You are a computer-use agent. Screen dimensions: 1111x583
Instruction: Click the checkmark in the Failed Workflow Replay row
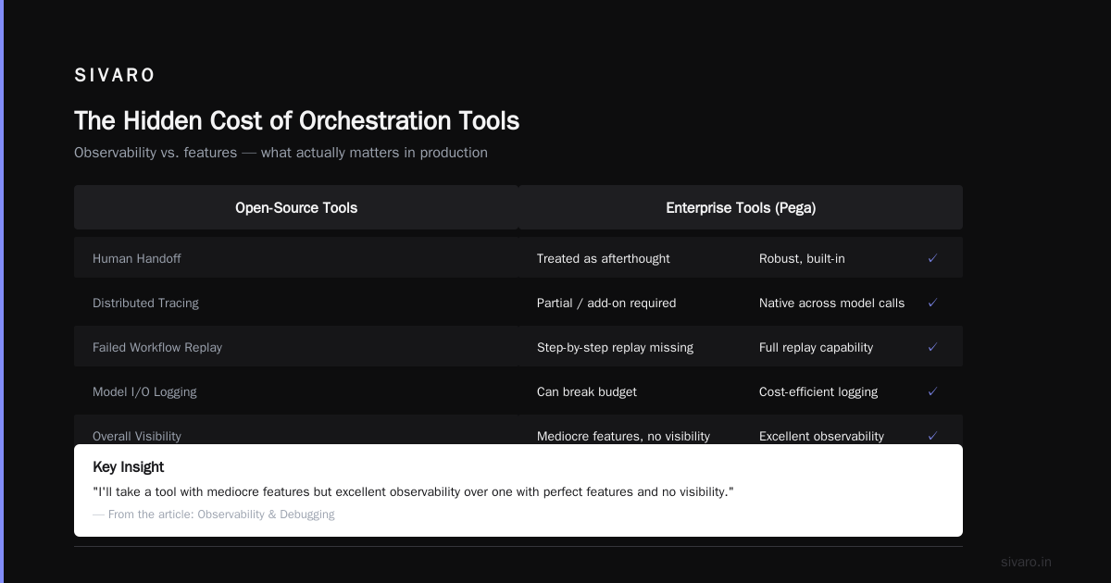pyautogui.click(x=932, y=347)
